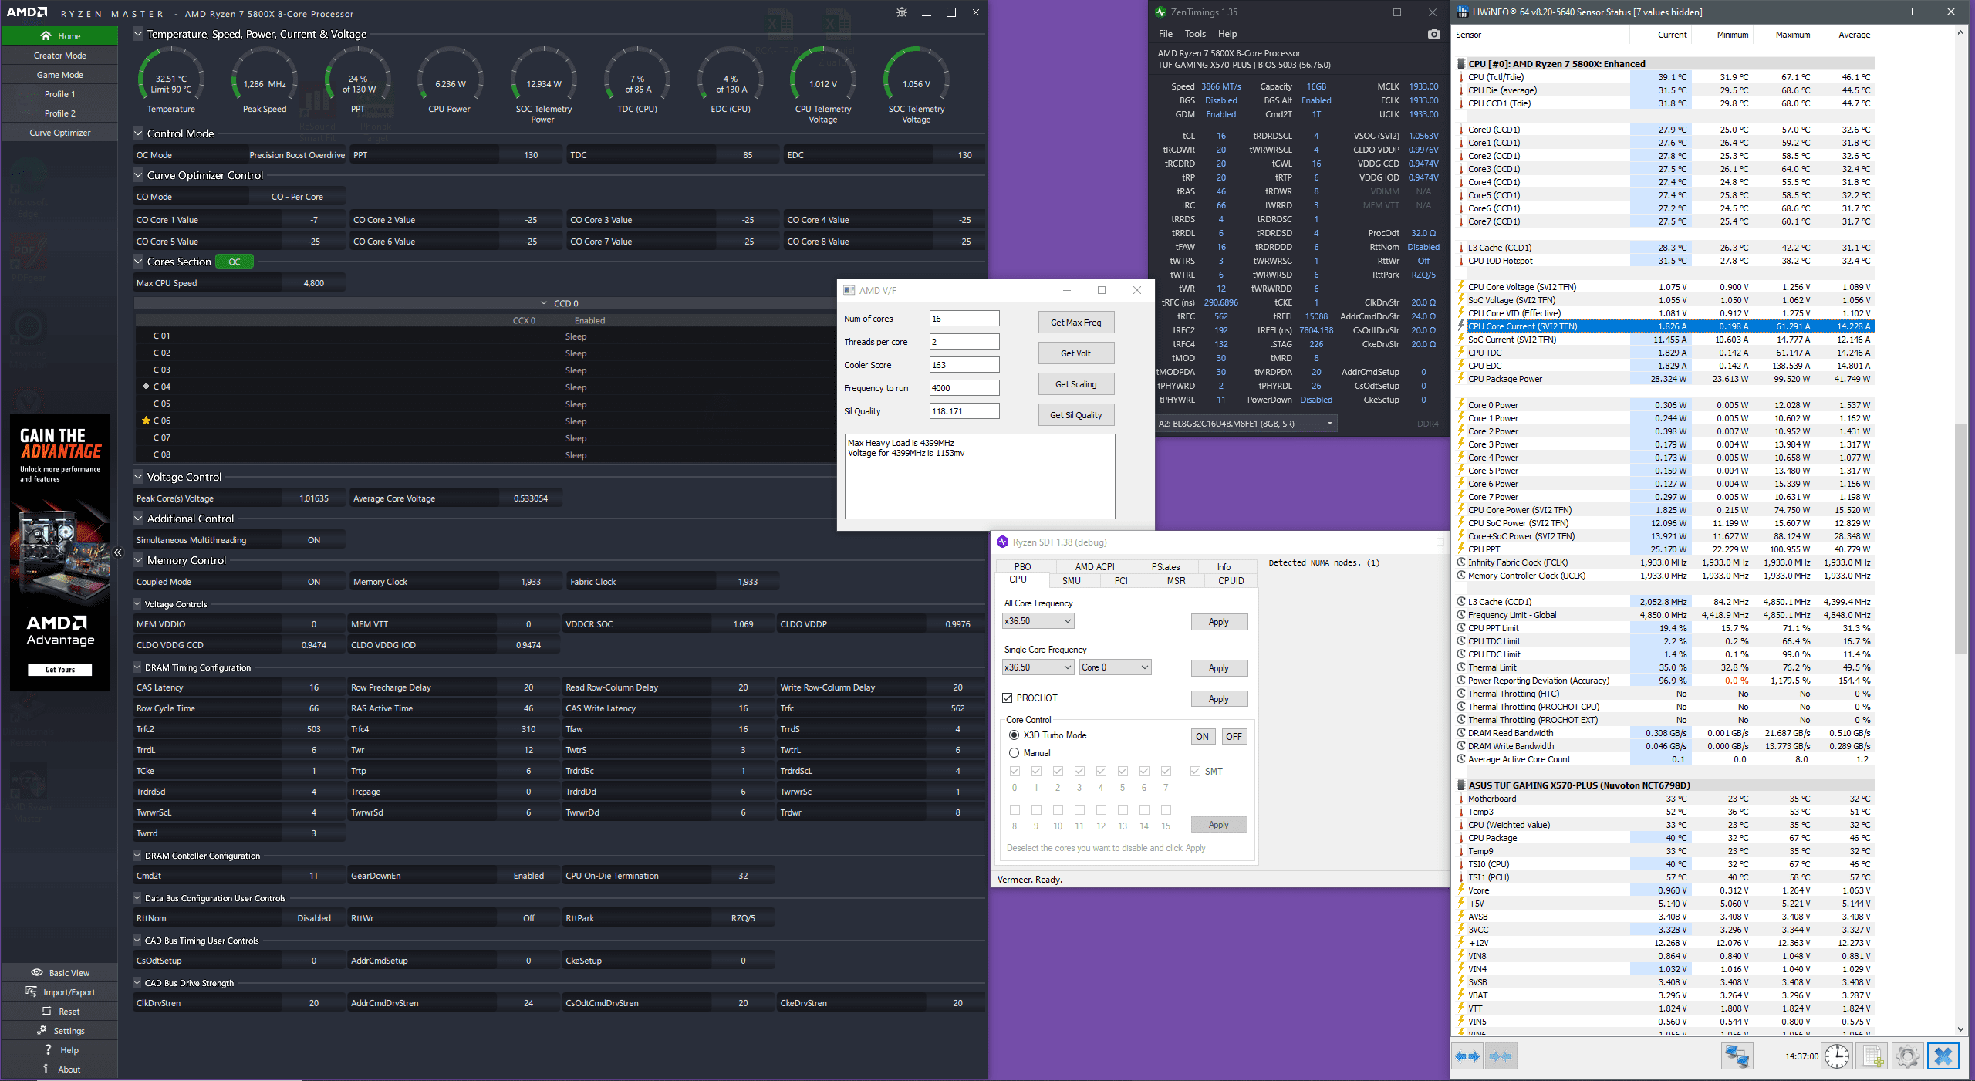Image resolution: width=1975 pixels, height=1081 pixels.
Task: Click the HWiNFO remote network computers icon
Action: [x=1737, y=1056]
